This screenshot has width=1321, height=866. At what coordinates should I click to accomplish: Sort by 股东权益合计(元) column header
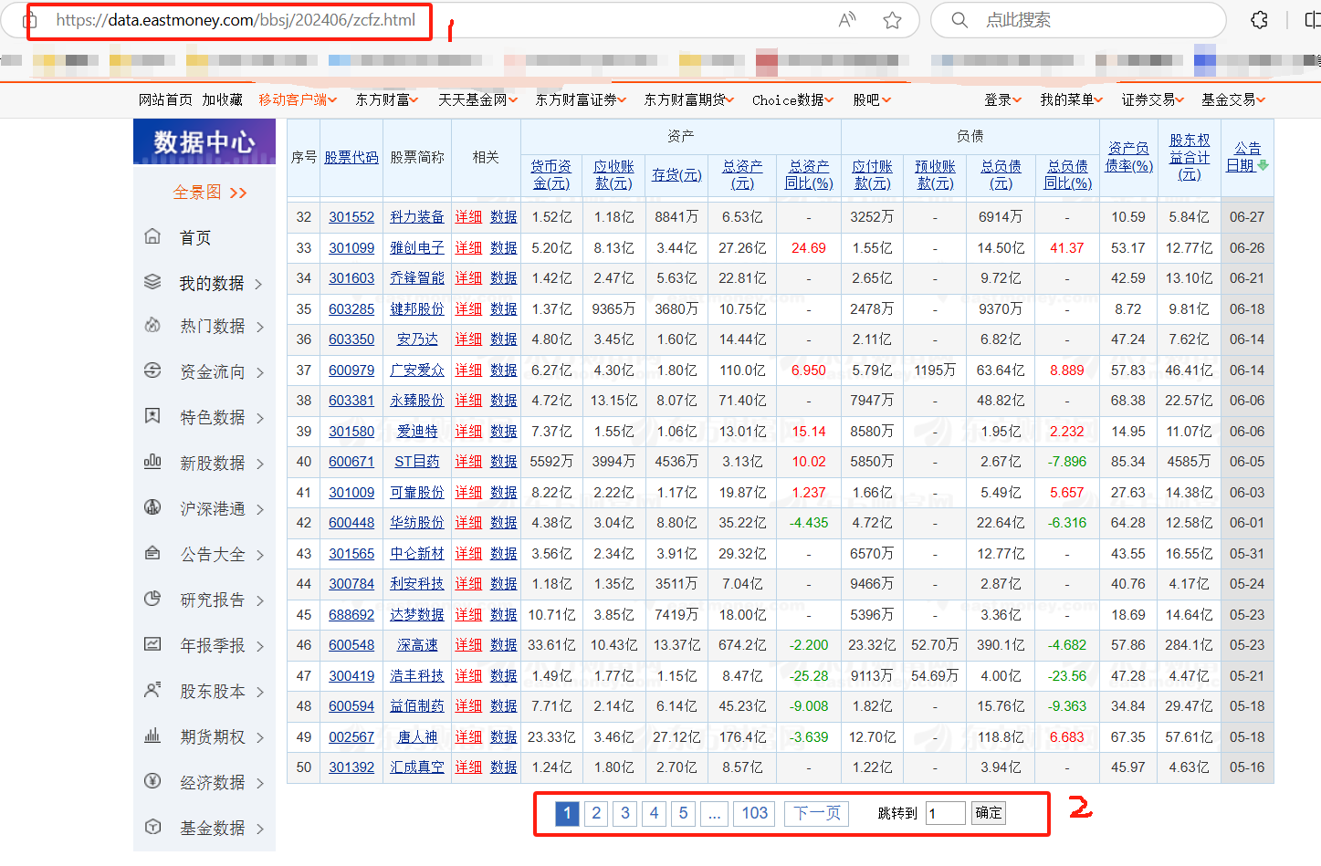1190,156
